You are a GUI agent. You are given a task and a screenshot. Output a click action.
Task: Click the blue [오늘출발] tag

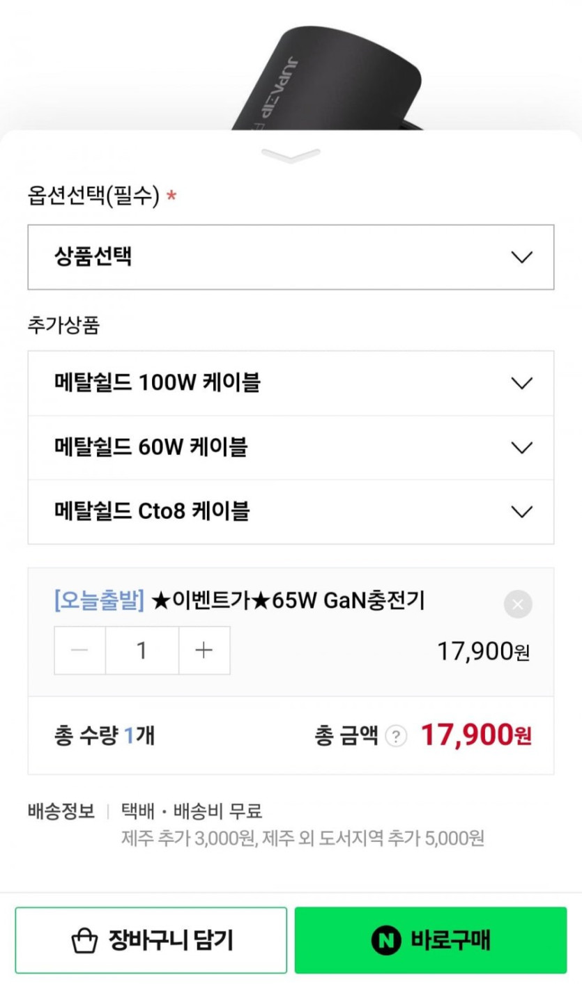point(99,601)
